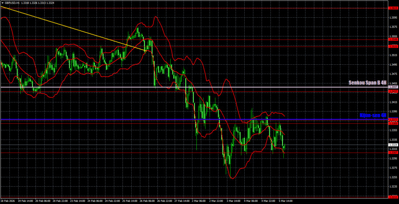
Task: Click the 2 Mar 06:00 time label
Action: coord(199,201)
